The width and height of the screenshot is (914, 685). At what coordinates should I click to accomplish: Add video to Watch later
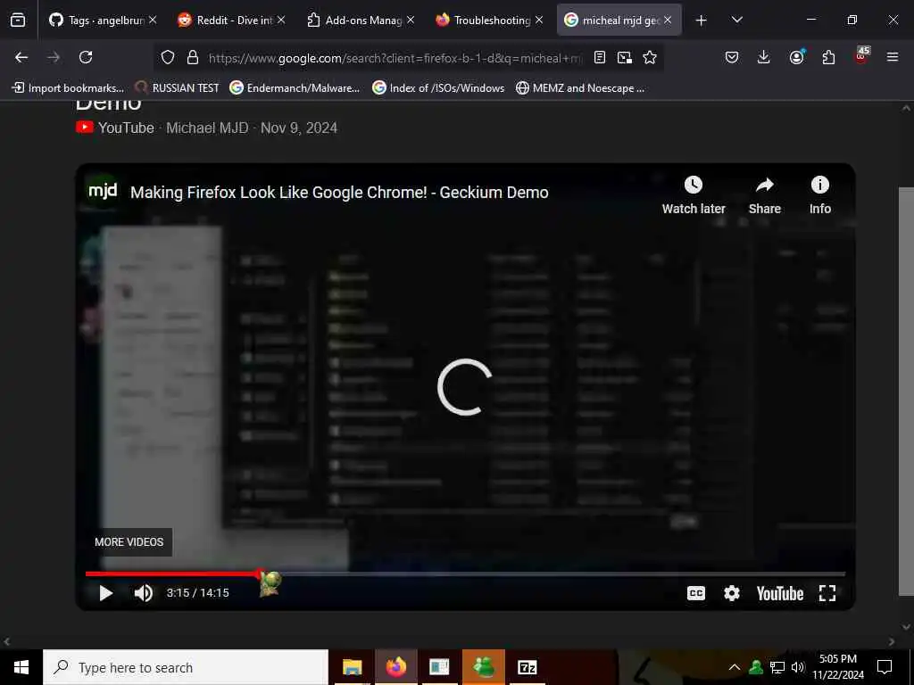(693, 195)
